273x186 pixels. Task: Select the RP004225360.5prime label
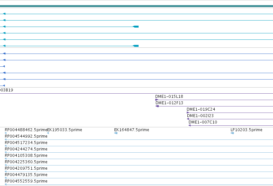click(x=26, y=162)
